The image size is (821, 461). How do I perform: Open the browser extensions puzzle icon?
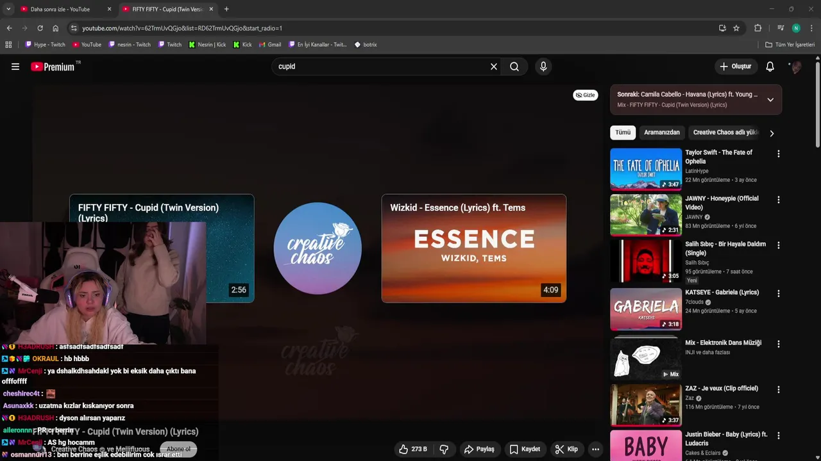pos(758,28)
